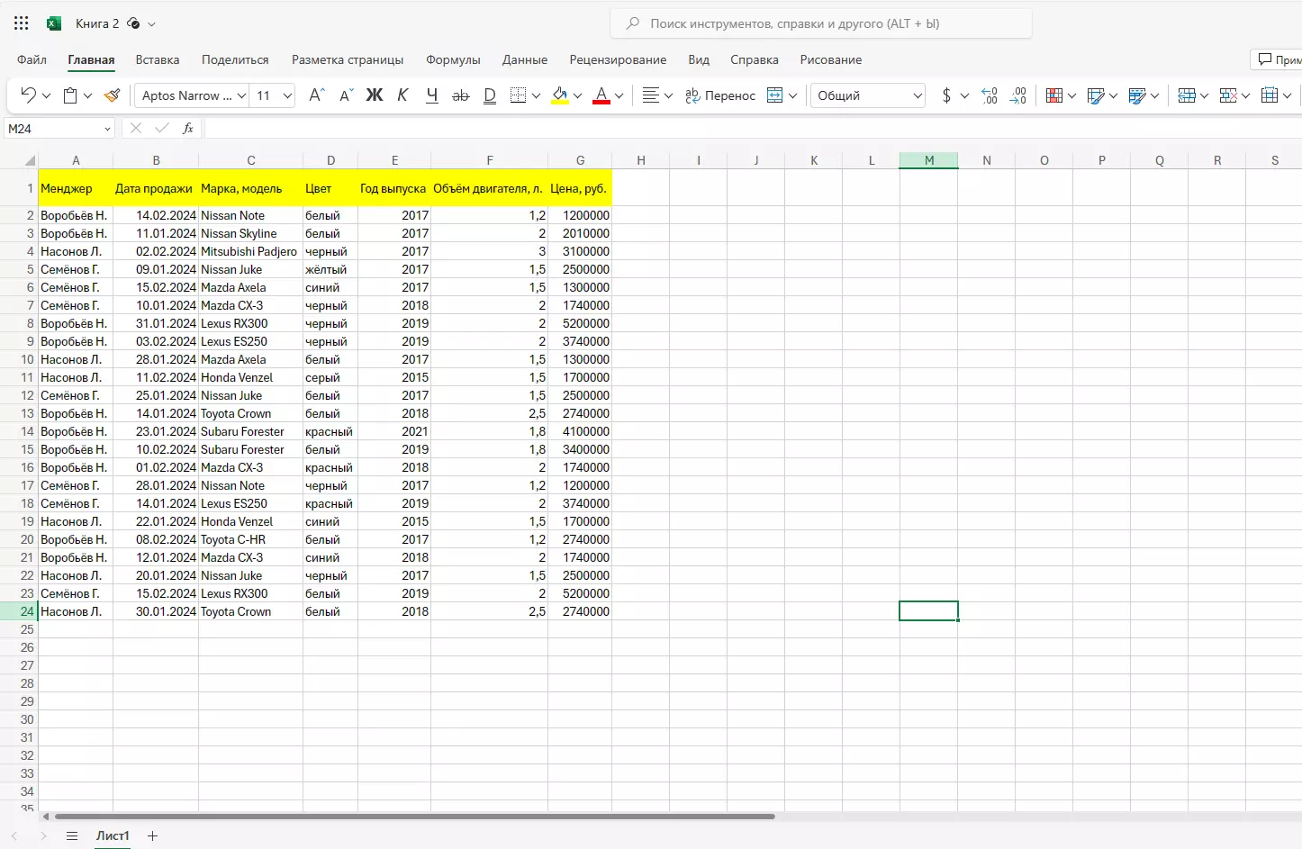Open the app launcher grid icon
Screen dimensions: 1302x849
pos(22,23)
